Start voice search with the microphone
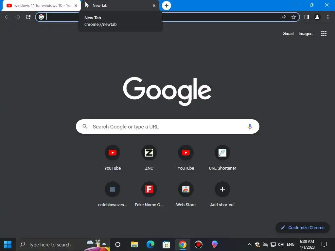Image resolution: width=335 pixels, height=251 pixels. (250, 126)
